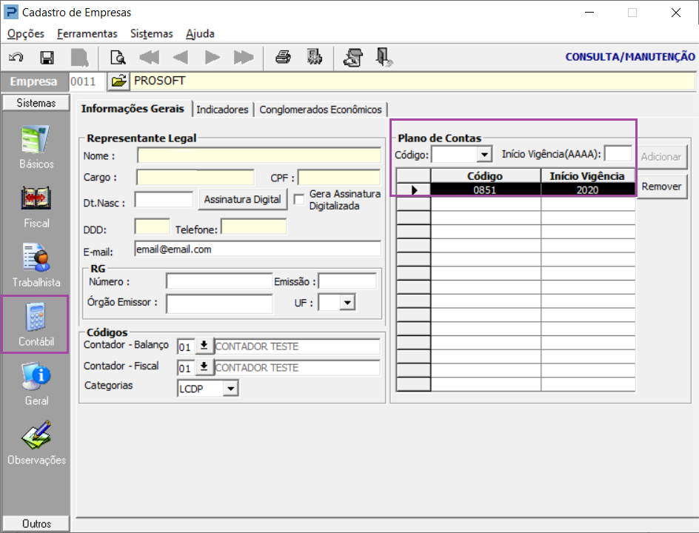Click the grayed delete record icon
This screenshot has width=699, height=533.
coord(80,58)
